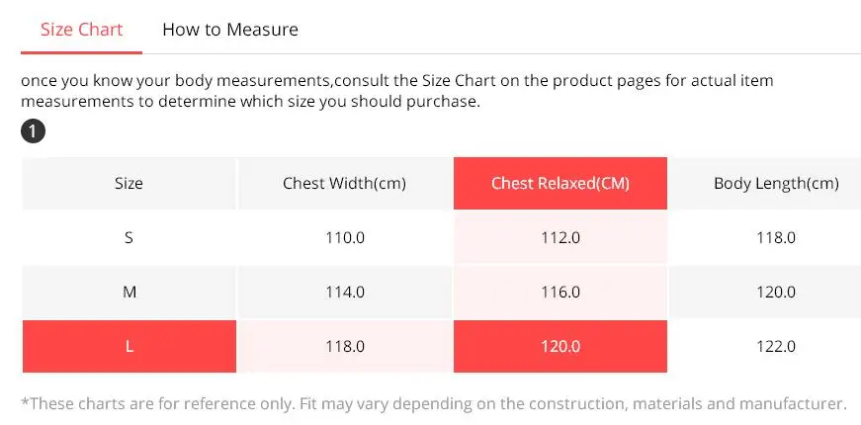Highlight the Chest Relaxed(CM) column header
The height and width of the screenshot is (425, 861).
click(560, 183)
